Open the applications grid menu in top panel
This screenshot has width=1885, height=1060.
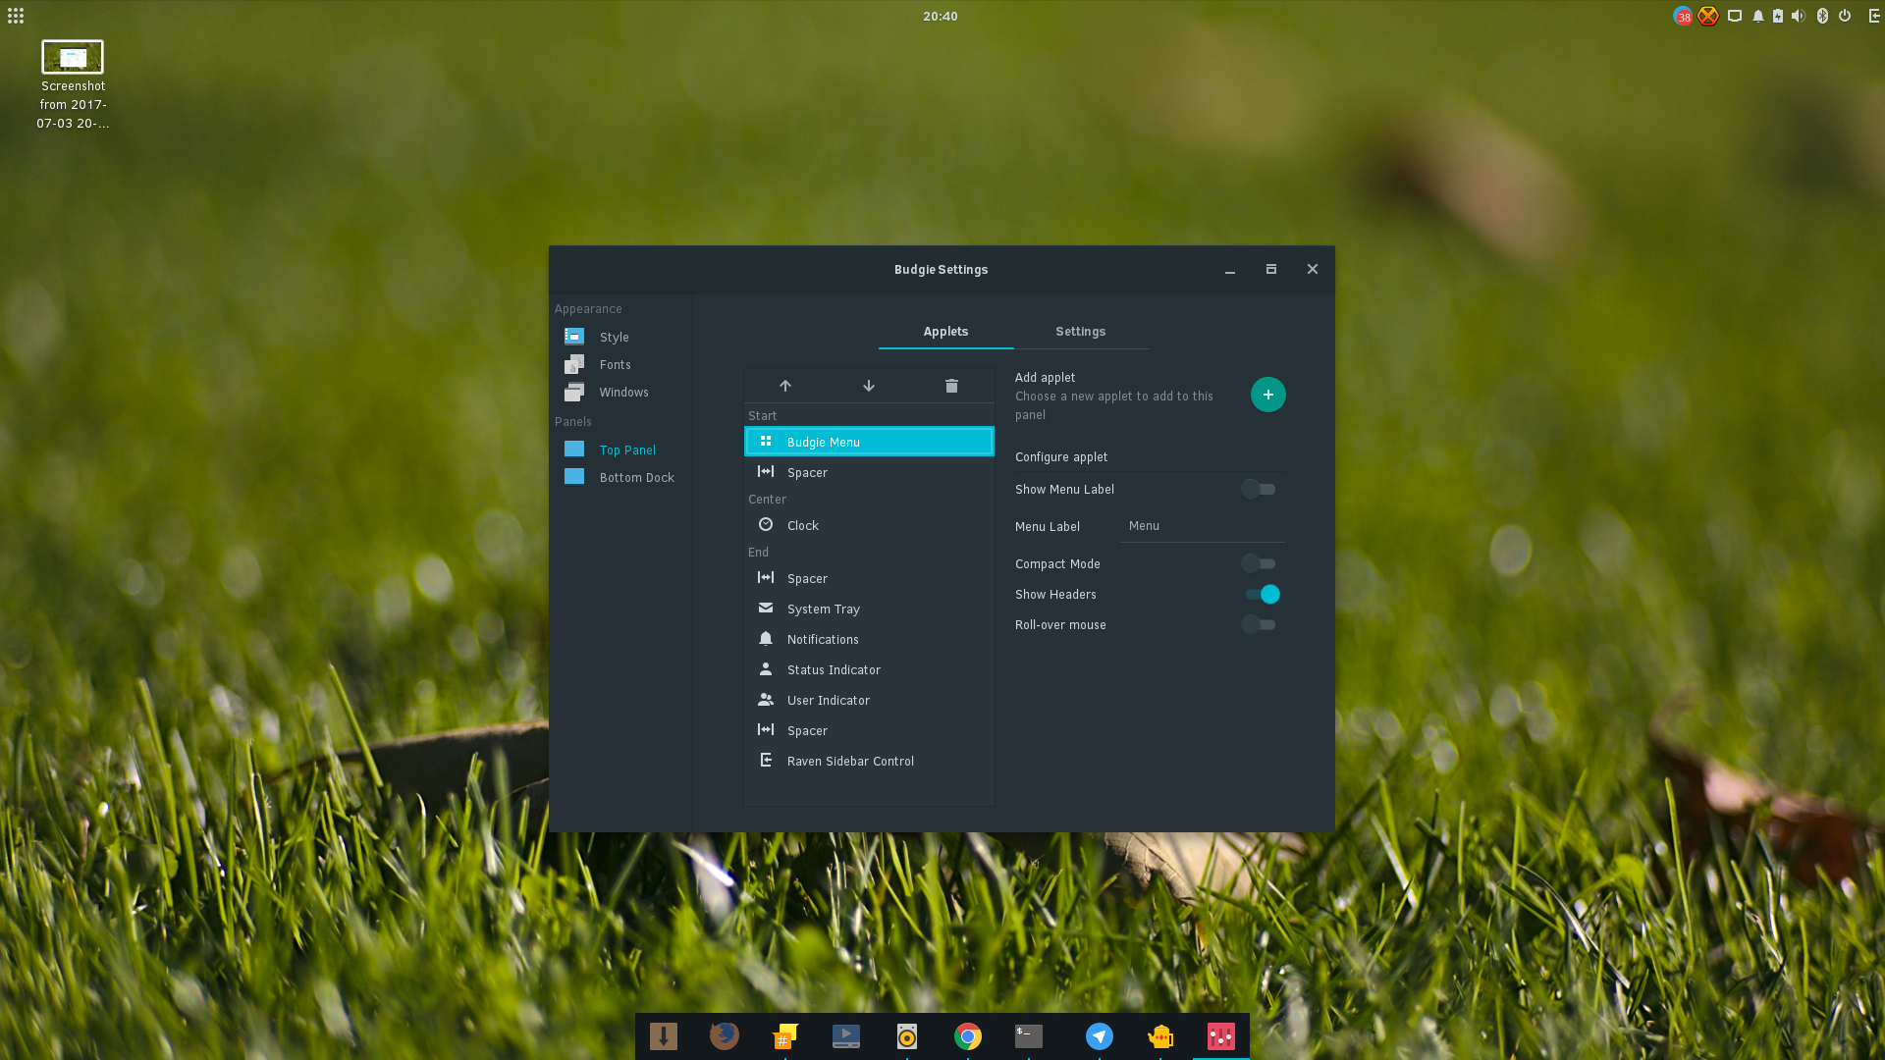16,16
